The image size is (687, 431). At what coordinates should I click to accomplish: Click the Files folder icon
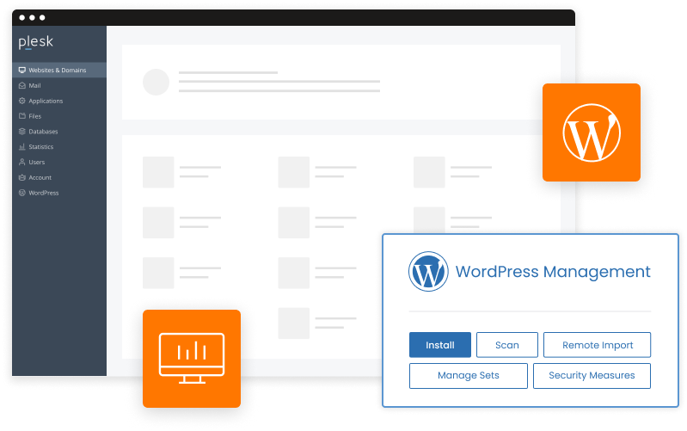click(21, 116)
